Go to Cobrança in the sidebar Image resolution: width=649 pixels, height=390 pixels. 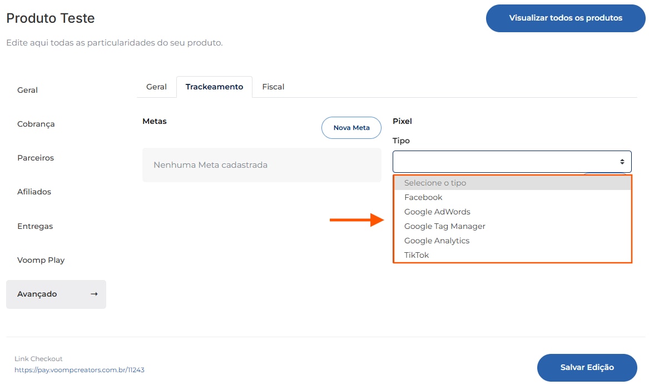pyautogui.click(x=36, y=124)
